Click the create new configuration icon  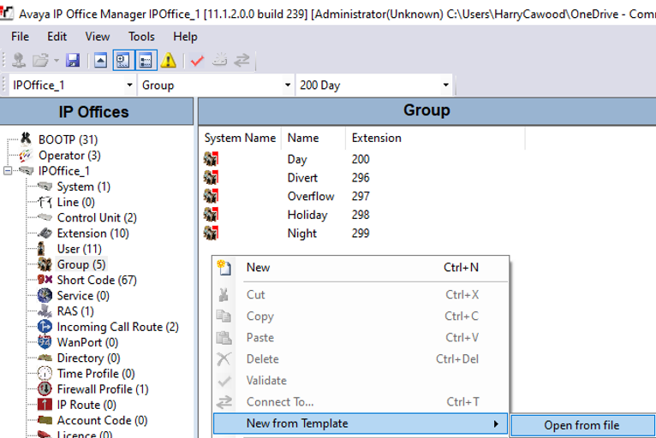(x=219, y=61)
